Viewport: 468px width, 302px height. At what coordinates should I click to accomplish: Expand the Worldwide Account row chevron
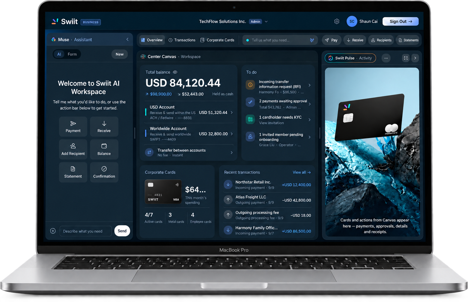[232, 134]
